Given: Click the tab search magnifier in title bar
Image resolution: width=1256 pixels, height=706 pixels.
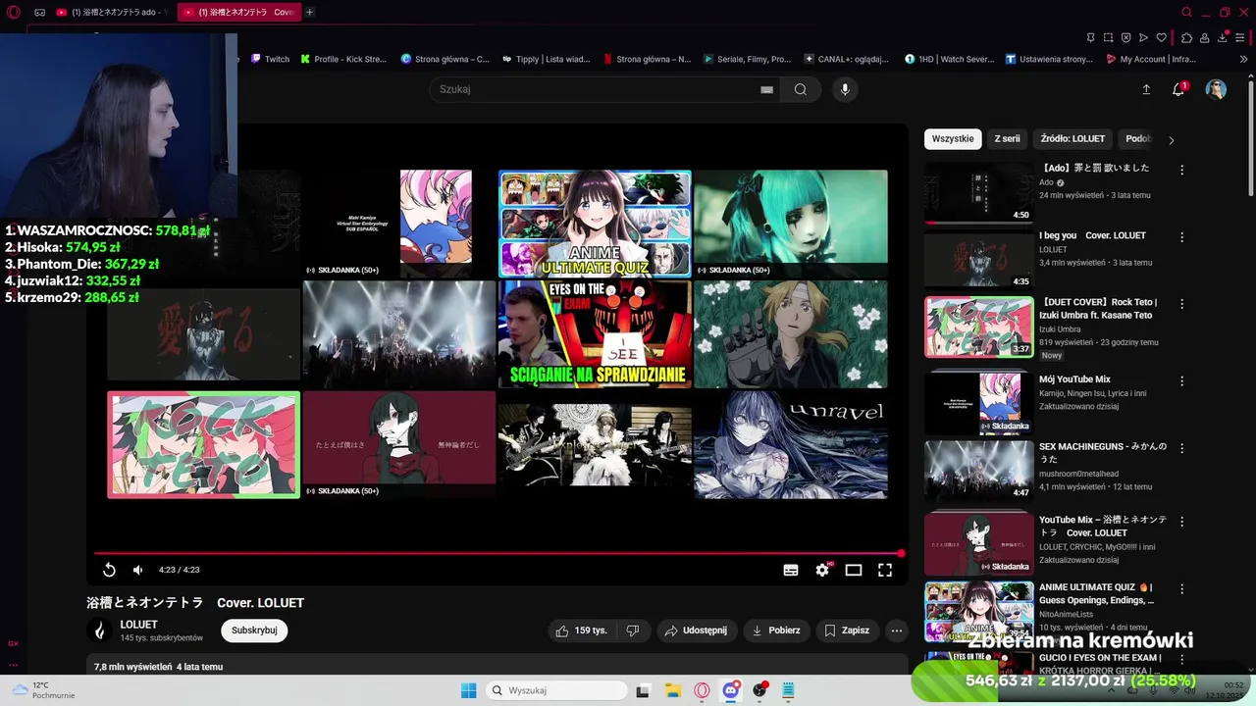Looking at the screenshot, I should pos(1186,12).
